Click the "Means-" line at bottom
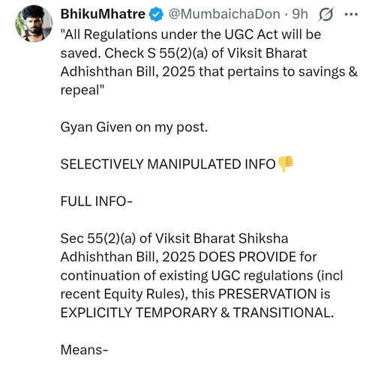The height and width of the screenshot is (365, 375). click(84, 349)
